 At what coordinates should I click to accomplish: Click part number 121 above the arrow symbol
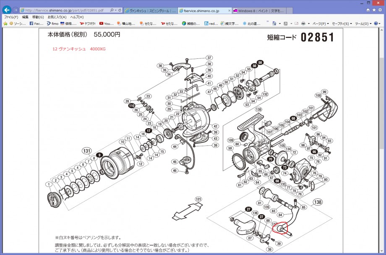(198, 199)
